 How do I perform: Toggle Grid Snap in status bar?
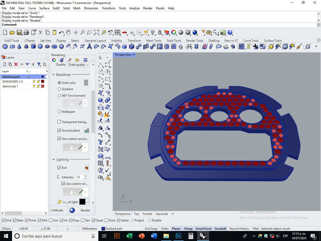click(151, 229)
